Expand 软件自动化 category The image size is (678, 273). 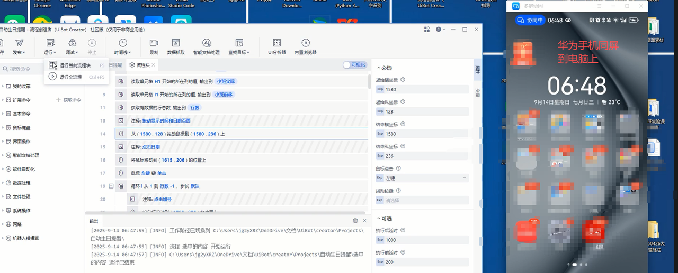3,169
